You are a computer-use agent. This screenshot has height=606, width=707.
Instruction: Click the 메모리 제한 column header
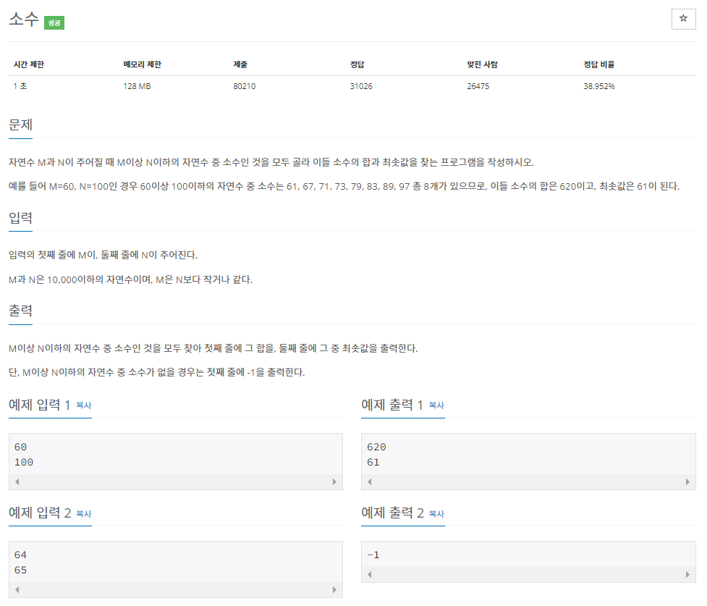click(142, 64)
